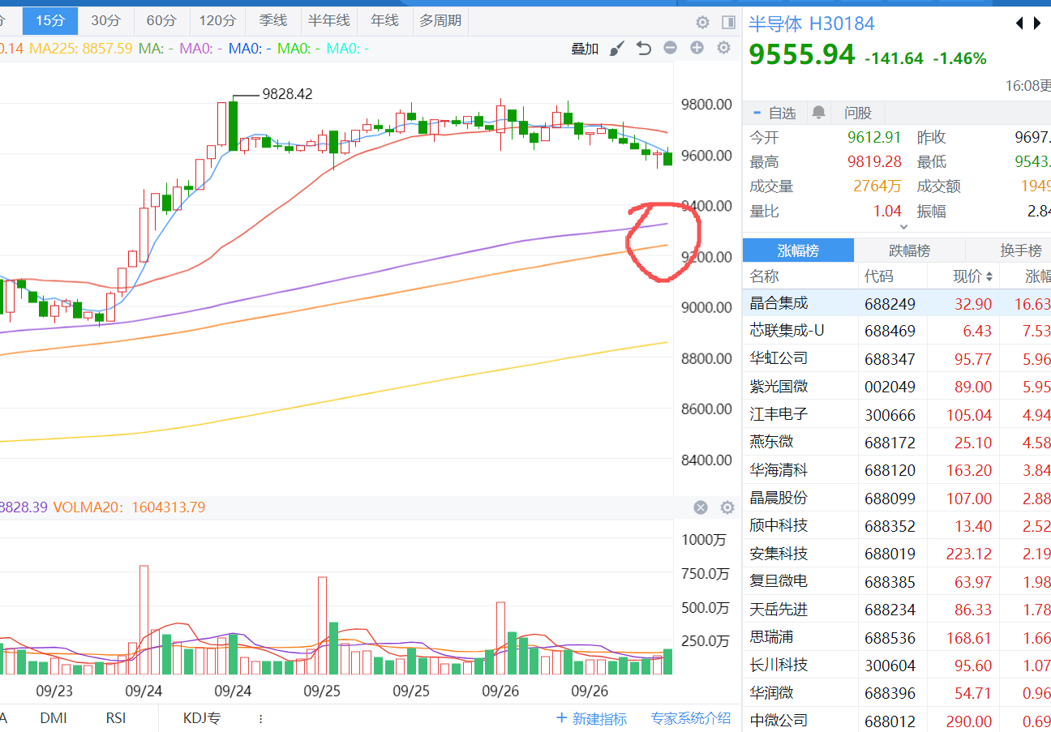The image size is (1051, 732).
Task: Zoom in chart with plus icon
Action: pos(697,49)
